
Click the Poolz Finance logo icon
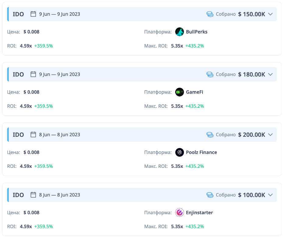(180, 152)
